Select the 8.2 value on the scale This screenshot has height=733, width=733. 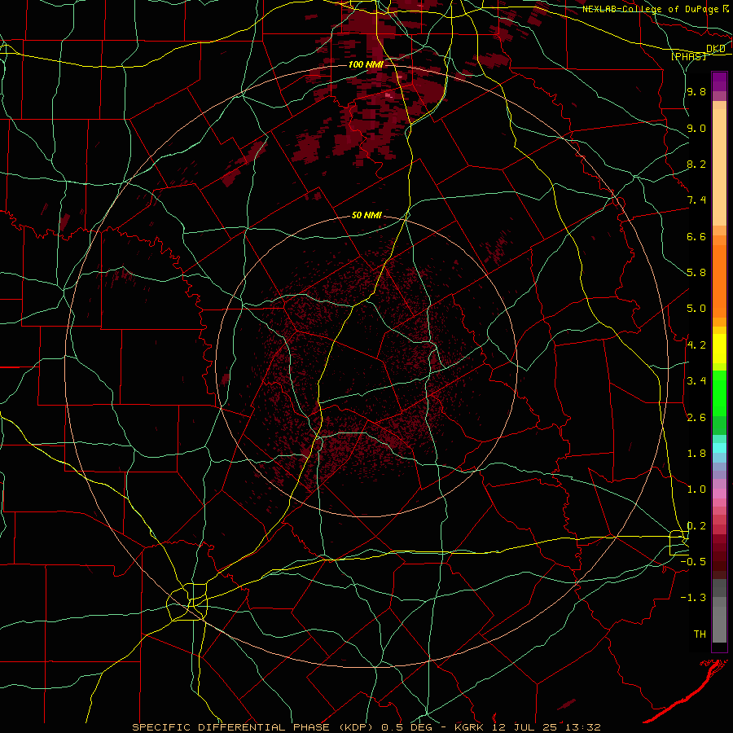(696, 164)
